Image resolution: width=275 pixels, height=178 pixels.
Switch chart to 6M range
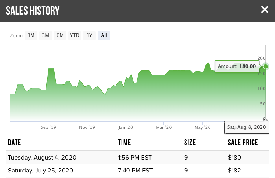click(x=60, y=35)
